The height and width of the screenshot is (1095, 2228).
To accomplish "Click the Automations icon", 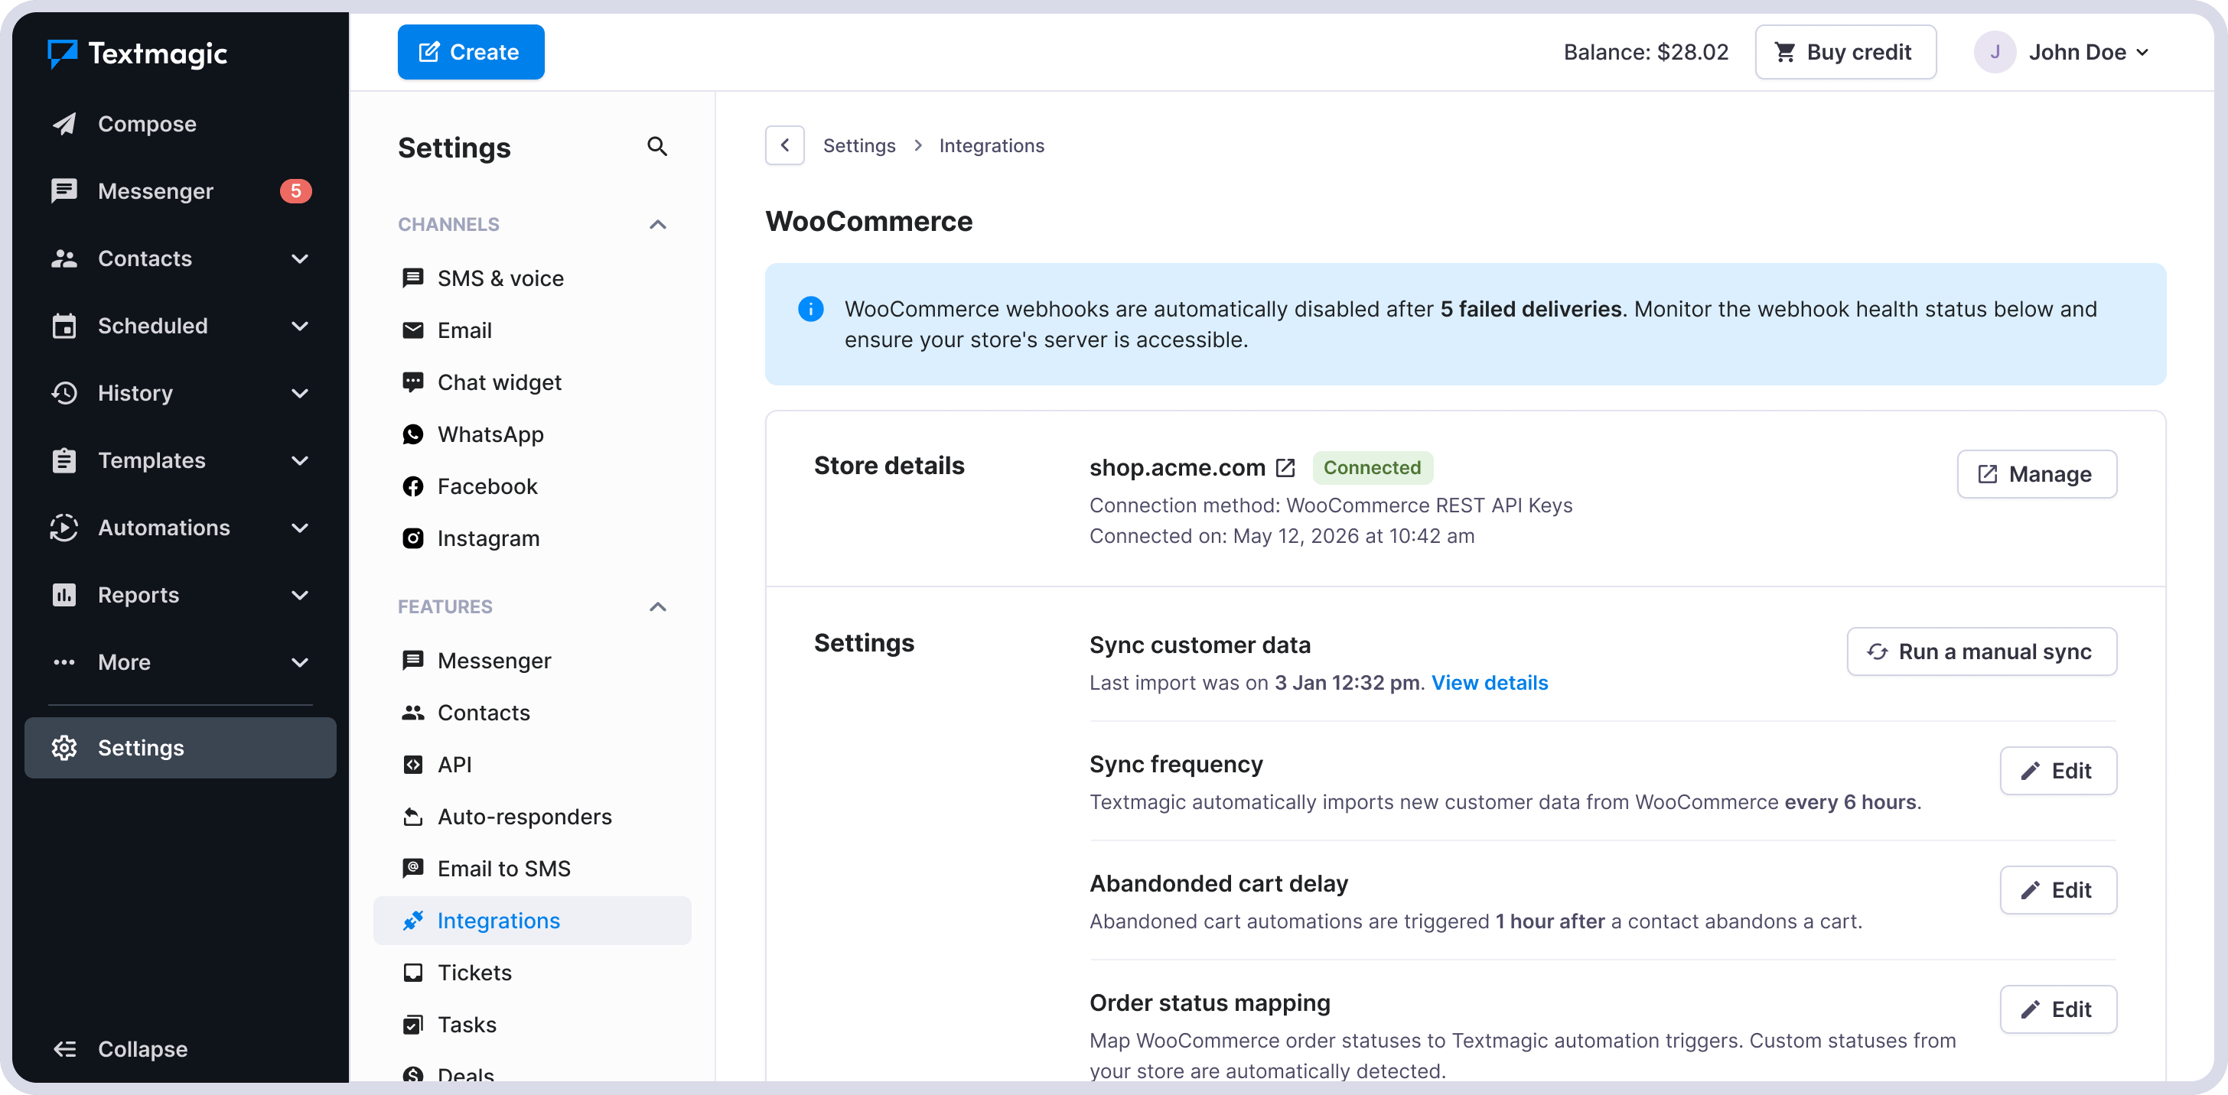I will pos(65,528).
